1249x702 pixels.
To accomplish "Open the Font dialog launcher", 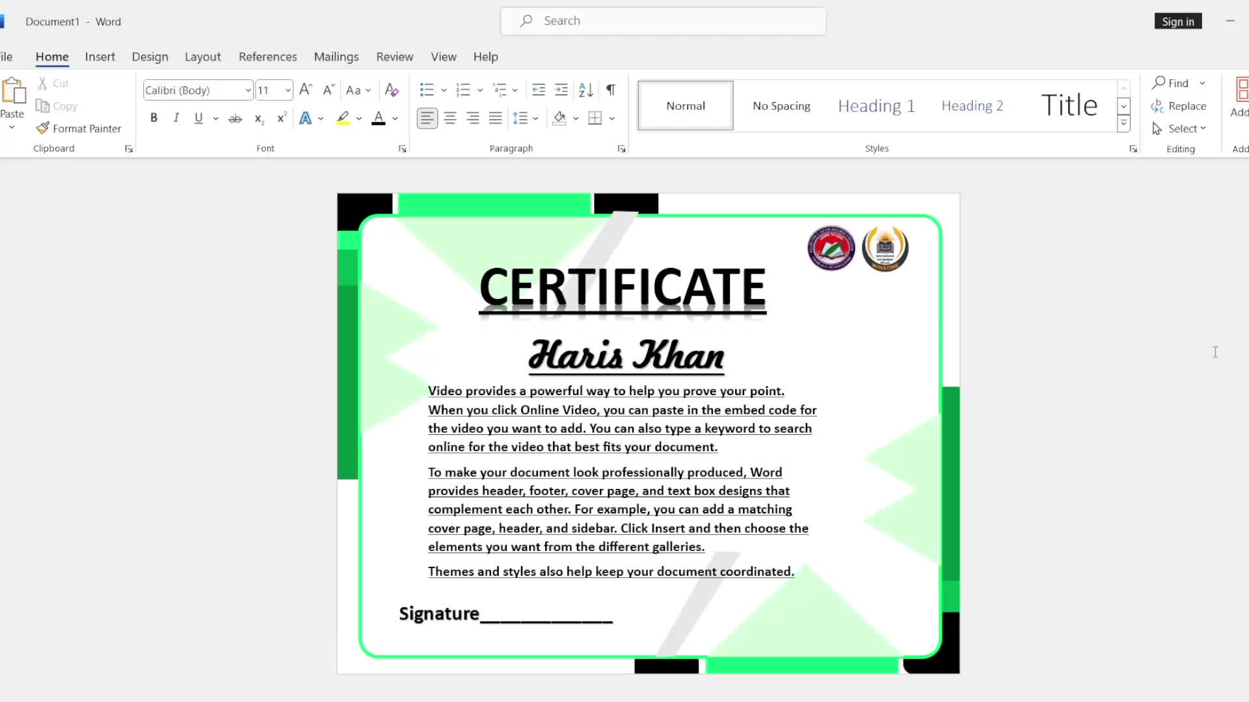I will click(x=403, y=149).
